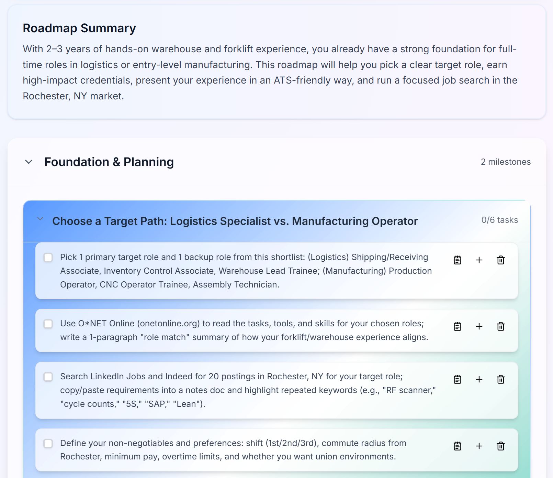The width and height of the screenshot is (553, 478).
Task: Open notes icon for the O*NET Online task
Action: click(458, 326)
